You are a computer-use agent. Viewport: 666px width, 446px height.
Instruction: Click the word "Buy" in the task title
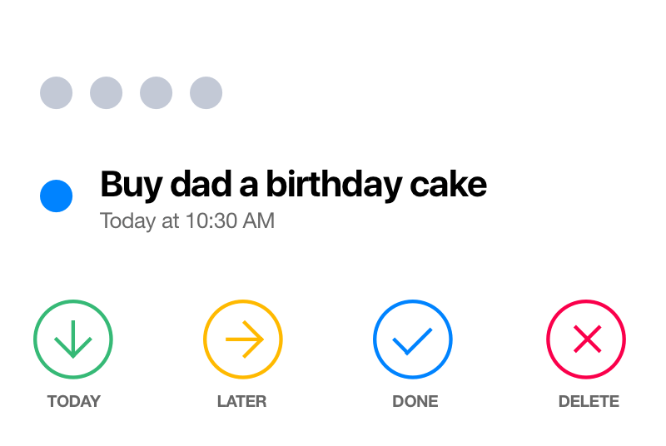[x=130, y=185]
